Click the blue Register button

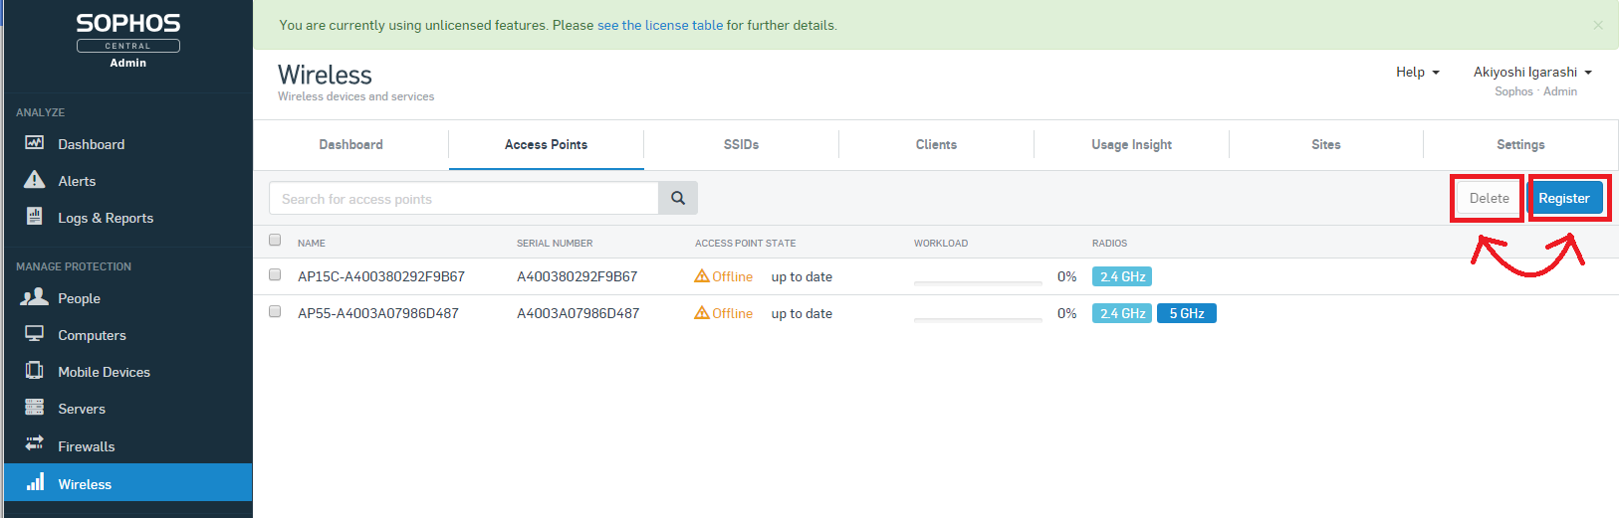point(1563,198)
